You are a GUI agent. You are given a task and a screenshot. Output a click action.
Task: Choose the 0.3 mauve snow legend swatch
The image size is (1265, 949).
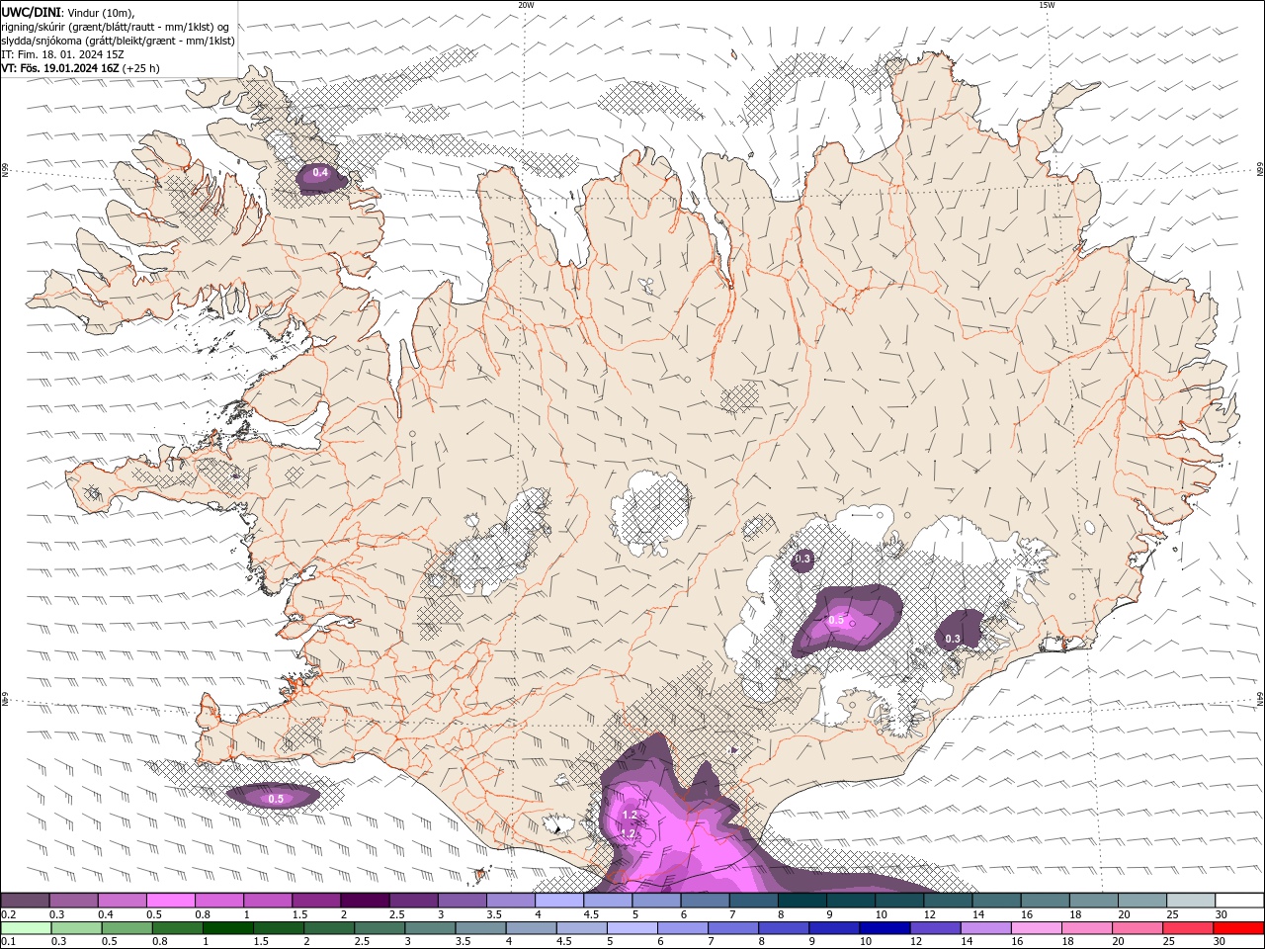[x=74, y=901]
